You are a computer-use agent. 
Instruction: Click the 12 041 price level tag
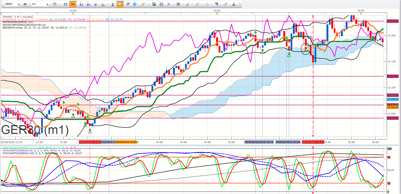(393, 118)
